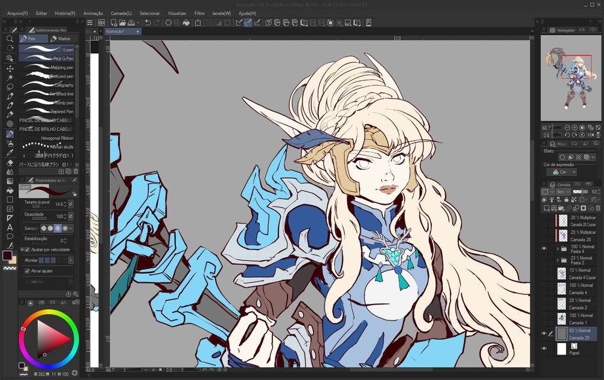Select the Camada 4 Copiar layer
This screenshot has width=604, height=380.
(577, 274)
